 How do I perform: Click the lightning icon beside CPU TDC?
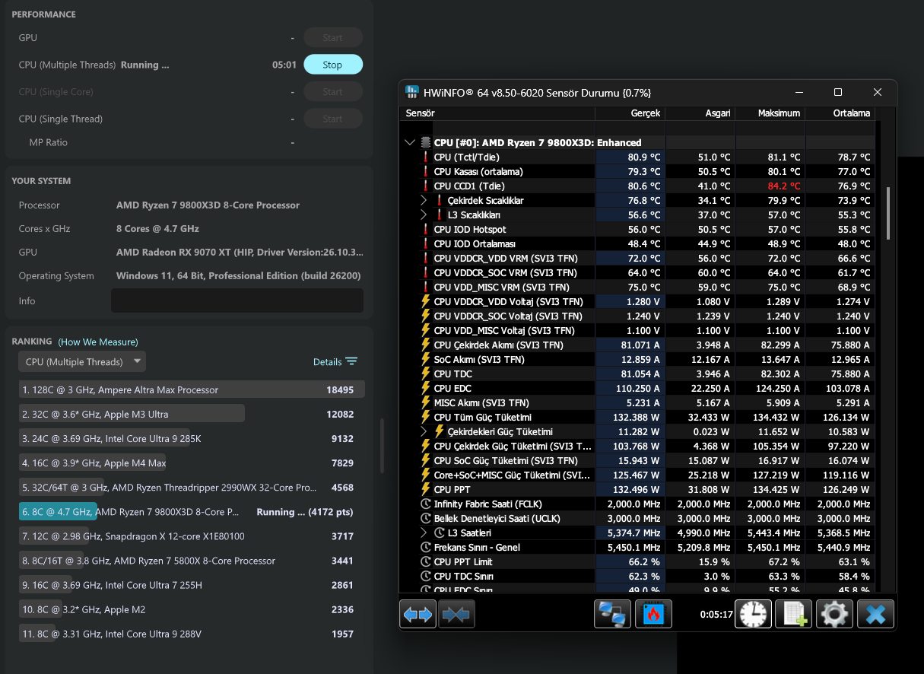point(426,374)
